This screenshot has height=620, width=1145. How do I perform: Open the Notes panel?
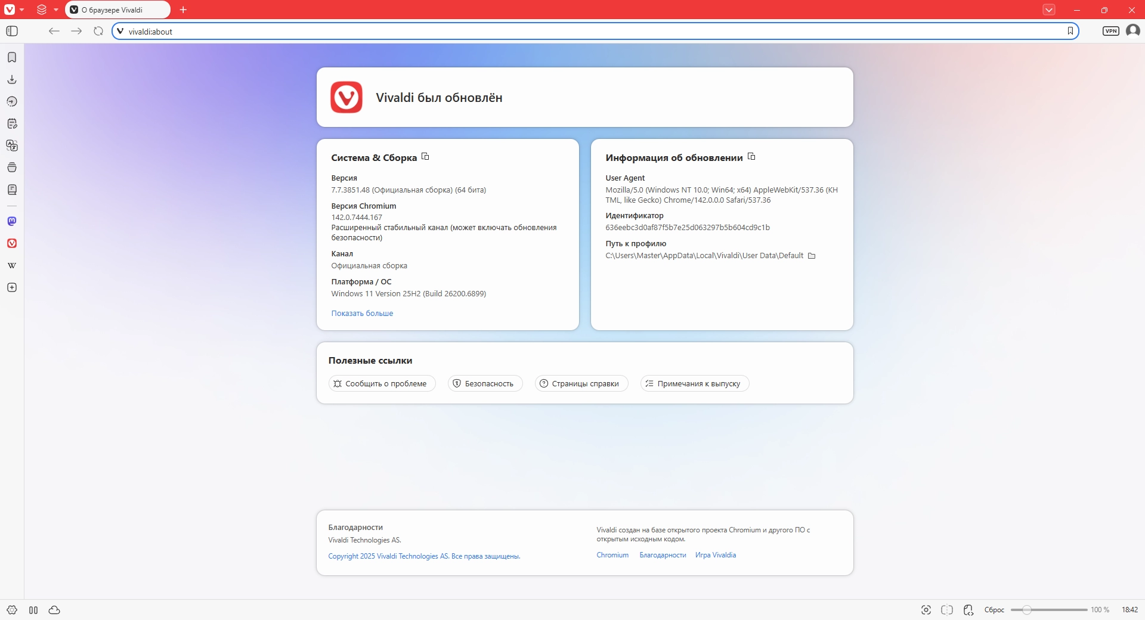tap(12, 123)
